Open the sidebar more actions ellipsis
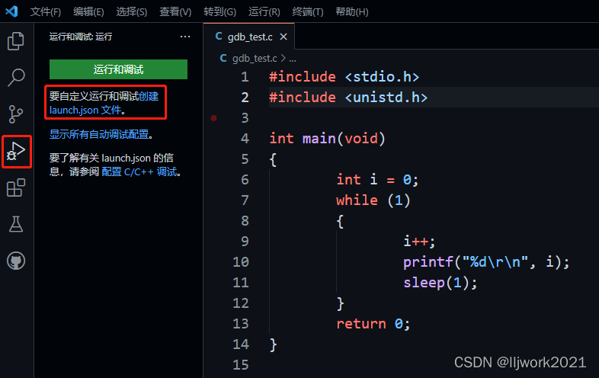 (x=185, y=37)
